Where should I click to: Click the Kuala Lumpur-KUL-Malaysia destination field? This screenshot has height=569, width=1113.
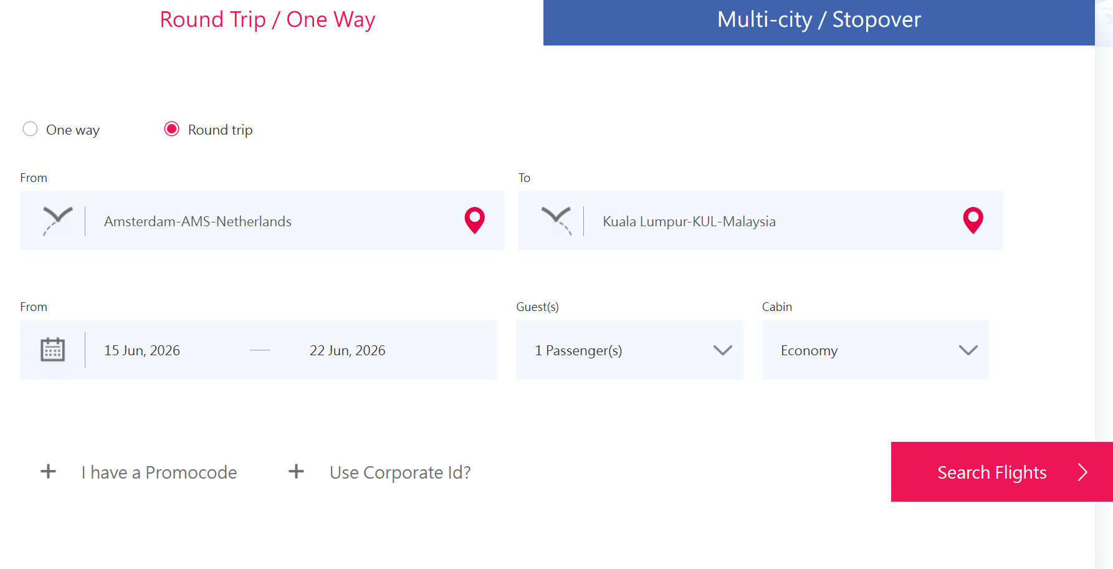(x=688, y=221)
